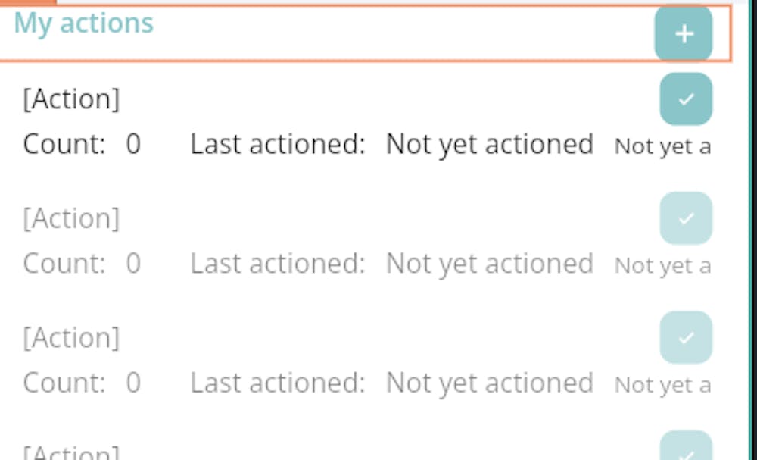Click Count: 0 of the second action
Viewport: 757px width, 460px height.
pyautogui.click(x=82, y=263)
